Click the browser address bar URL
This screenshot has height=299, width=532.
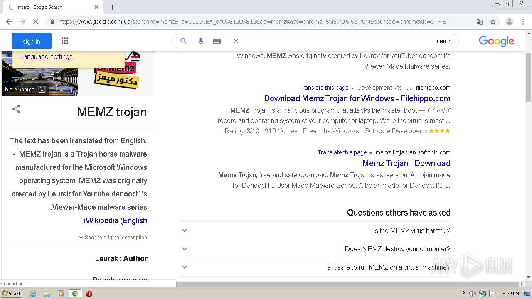pos(252,22)
